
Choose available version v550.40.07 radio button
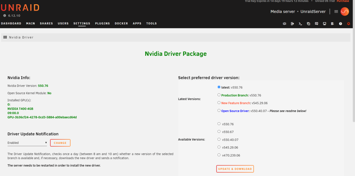click(x=219, y=139)
